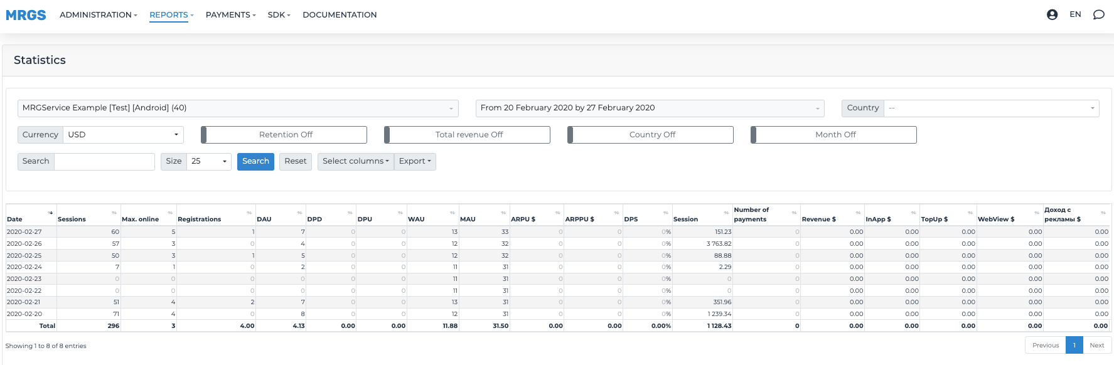Sort by Registrations column sort icon

pos(249,213)
